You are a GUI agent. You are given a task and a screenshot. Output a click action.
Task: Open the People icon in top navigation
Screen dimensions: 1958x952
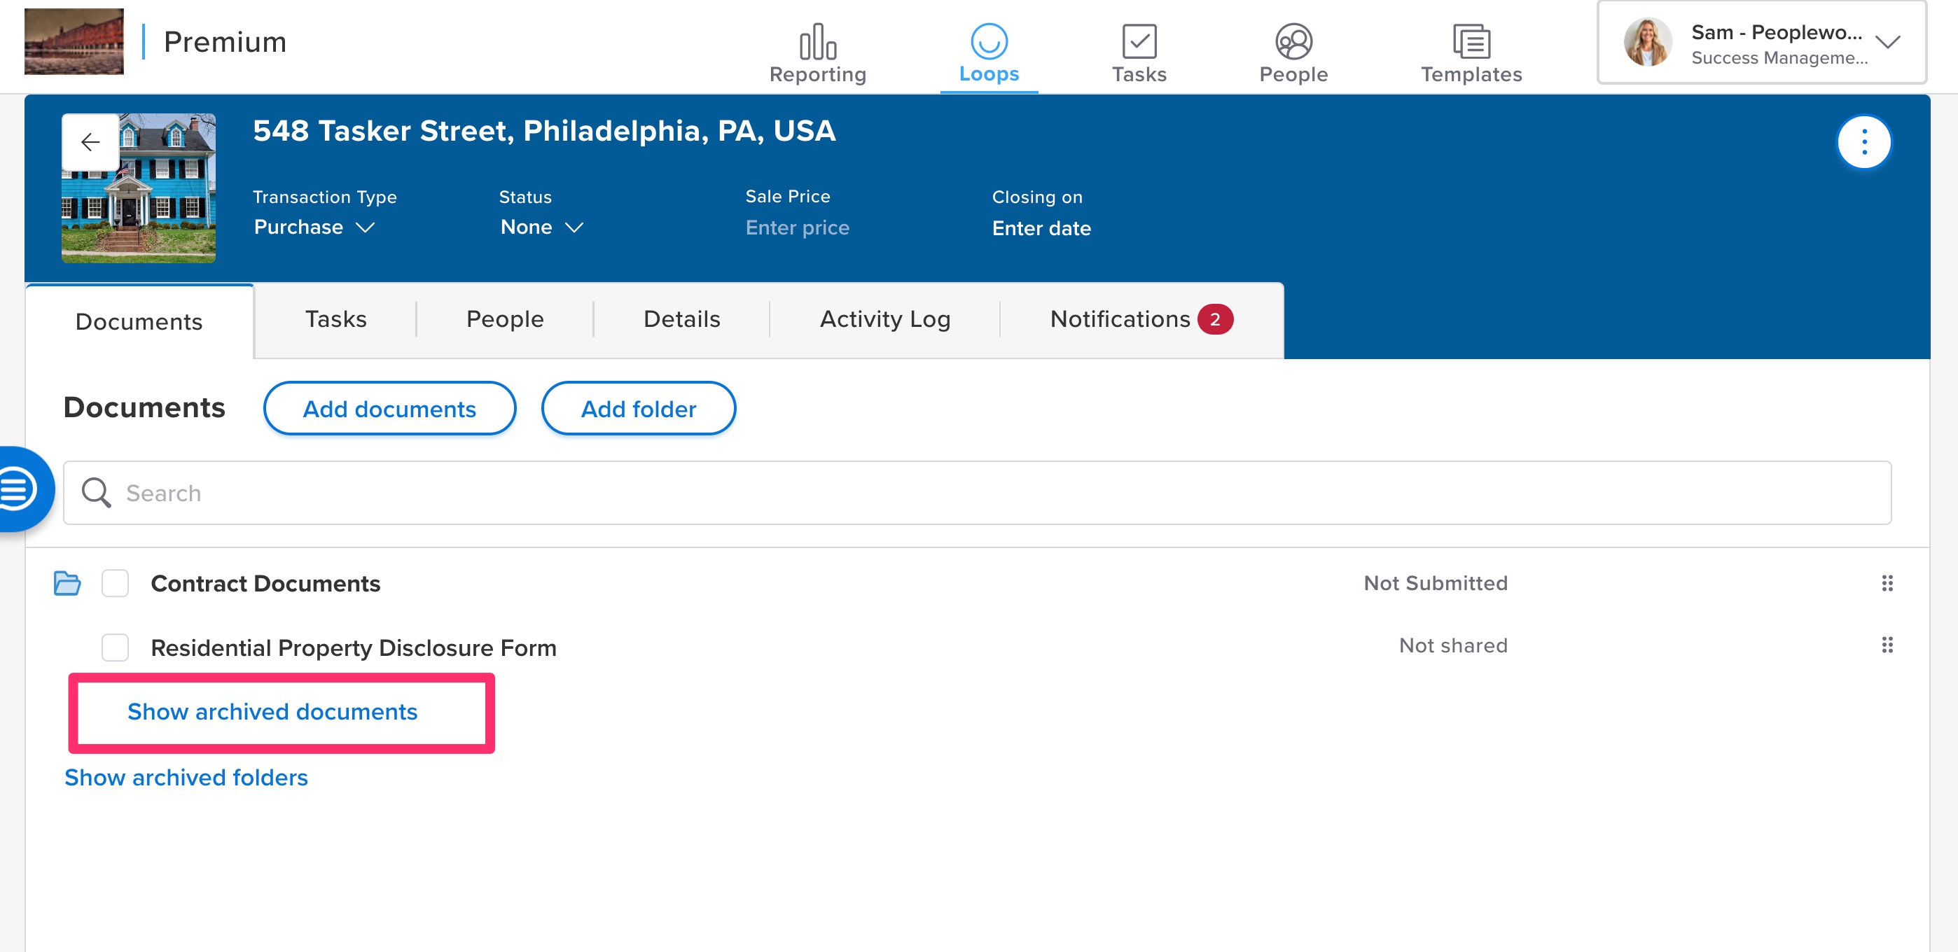point(1293,42)
